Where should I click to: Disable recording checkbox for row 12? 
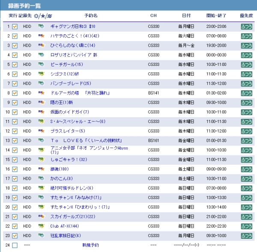pyautogui.click(x=15, y=131)
